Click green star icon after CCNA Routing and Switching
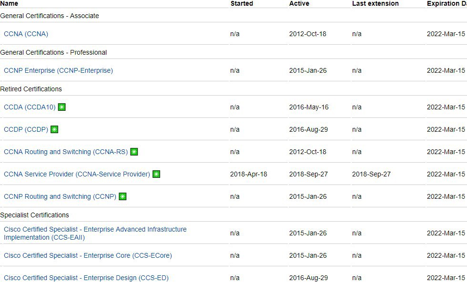The width and height of the screenshot is (467, 282). click(x=134, y=152)
